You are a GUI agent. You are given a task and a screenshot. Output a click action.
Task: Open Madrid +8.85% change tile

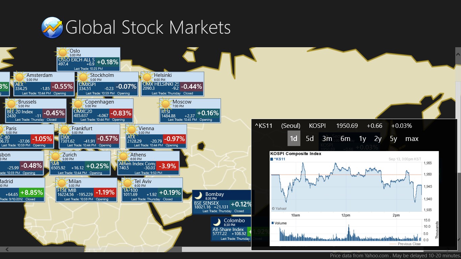pos(32,193)
